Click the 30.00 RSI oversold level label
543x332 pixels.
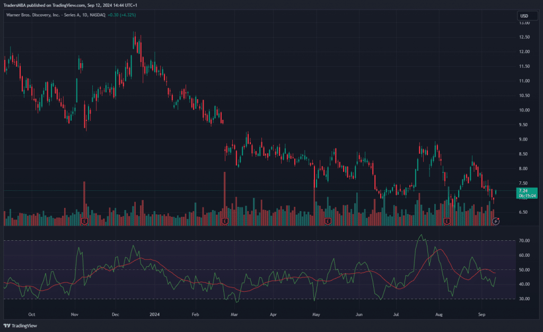(x=524, y=299)
